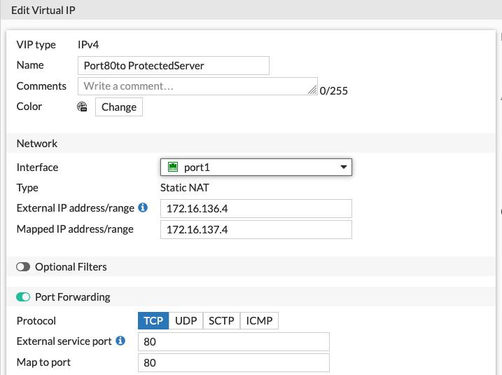
Task: Click the Map to port input
Action: coord(233,363)
